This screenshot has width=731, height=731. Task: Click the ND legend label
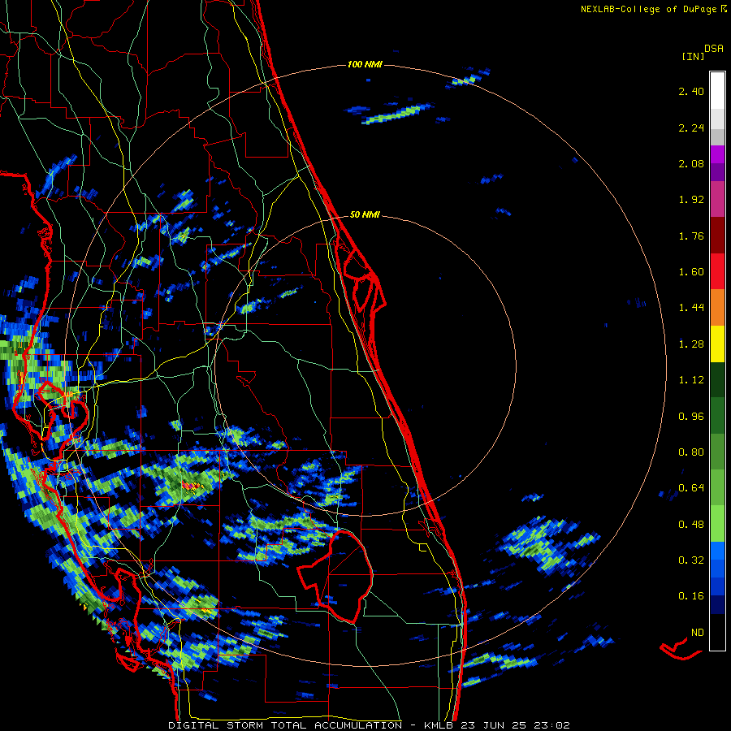(x=698, y=633)
